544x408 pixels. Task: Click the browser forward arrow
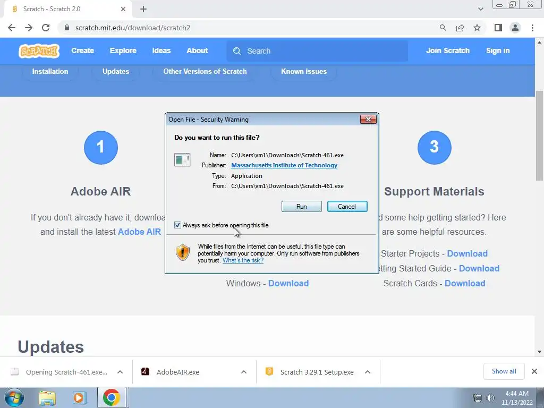pos(29,28)
